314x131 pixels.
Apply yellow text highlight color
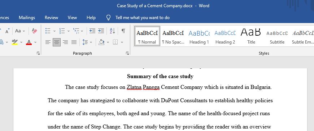coord(15,42)
